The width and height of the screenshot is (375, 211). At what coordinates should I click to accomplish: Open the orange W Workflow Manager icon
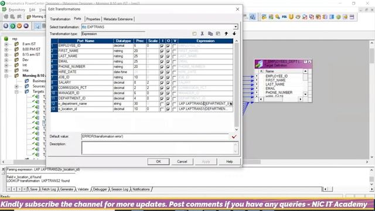(19, 26)
